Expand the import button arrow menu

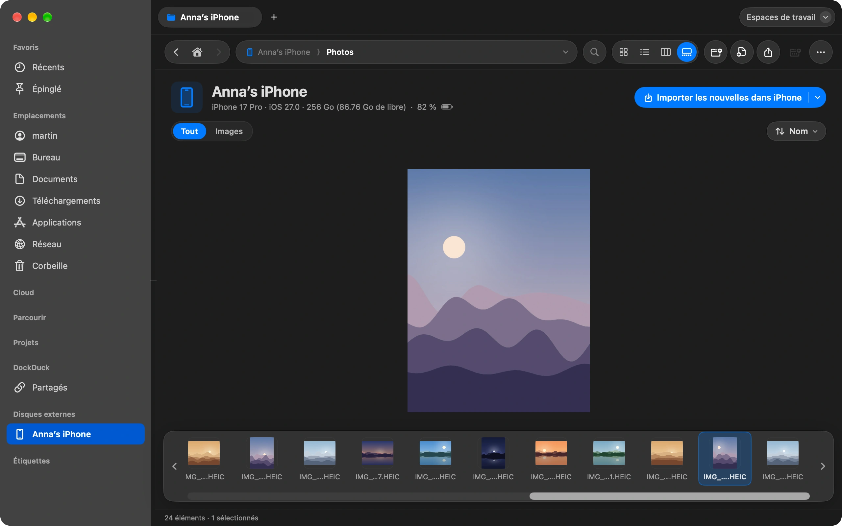point(818,97)
